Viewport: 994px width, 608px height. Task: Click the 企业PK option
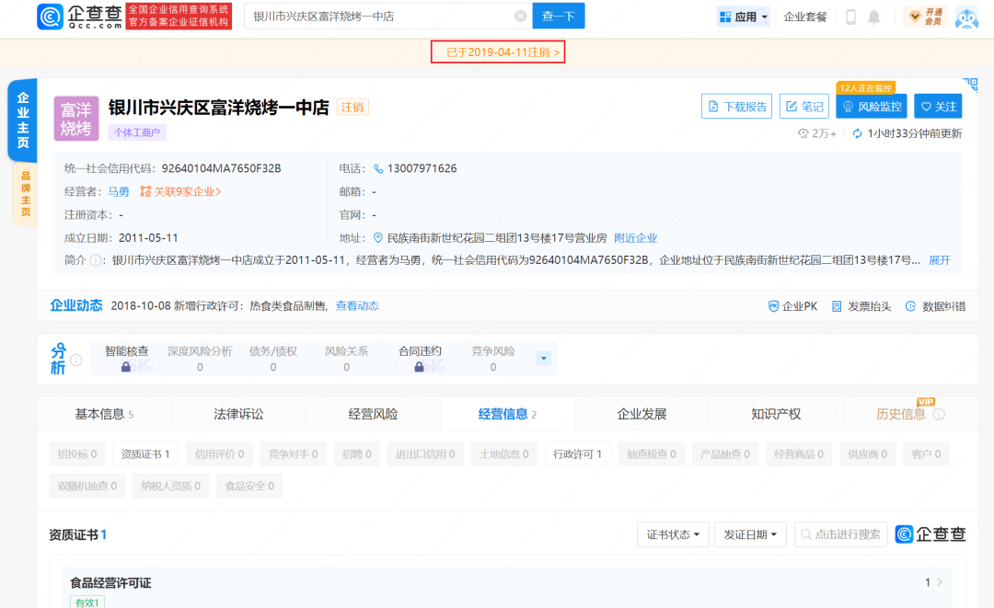point(792,306)
